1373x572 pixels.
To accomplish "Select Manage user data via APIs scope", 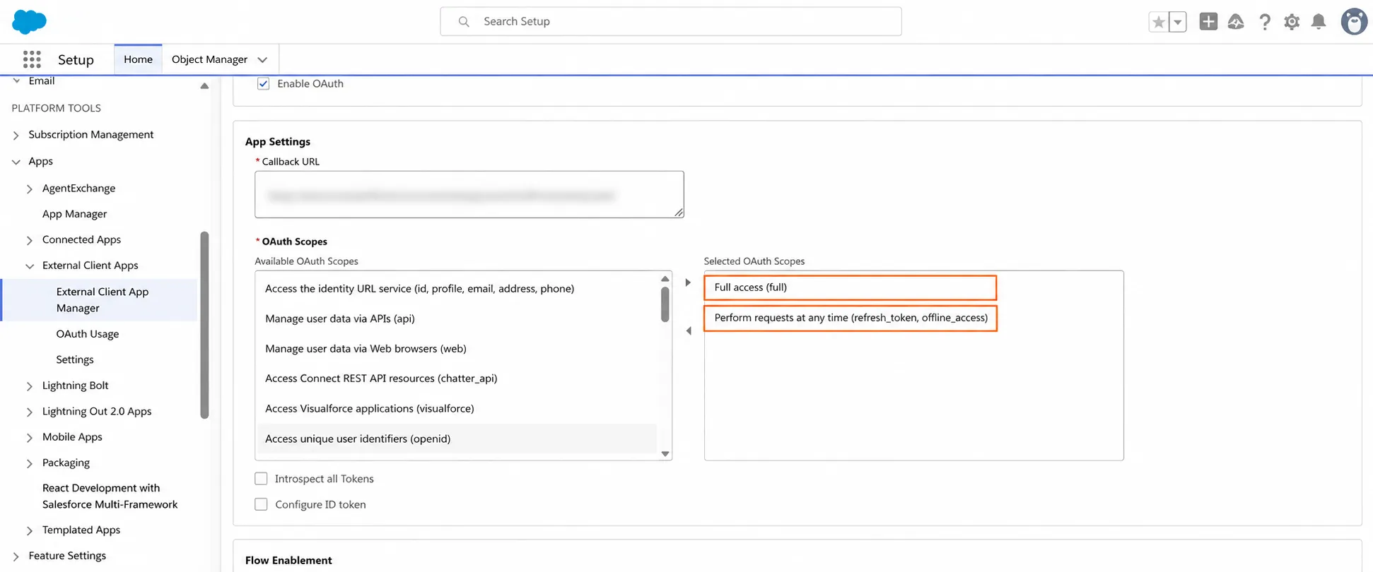I will [457, 318].
